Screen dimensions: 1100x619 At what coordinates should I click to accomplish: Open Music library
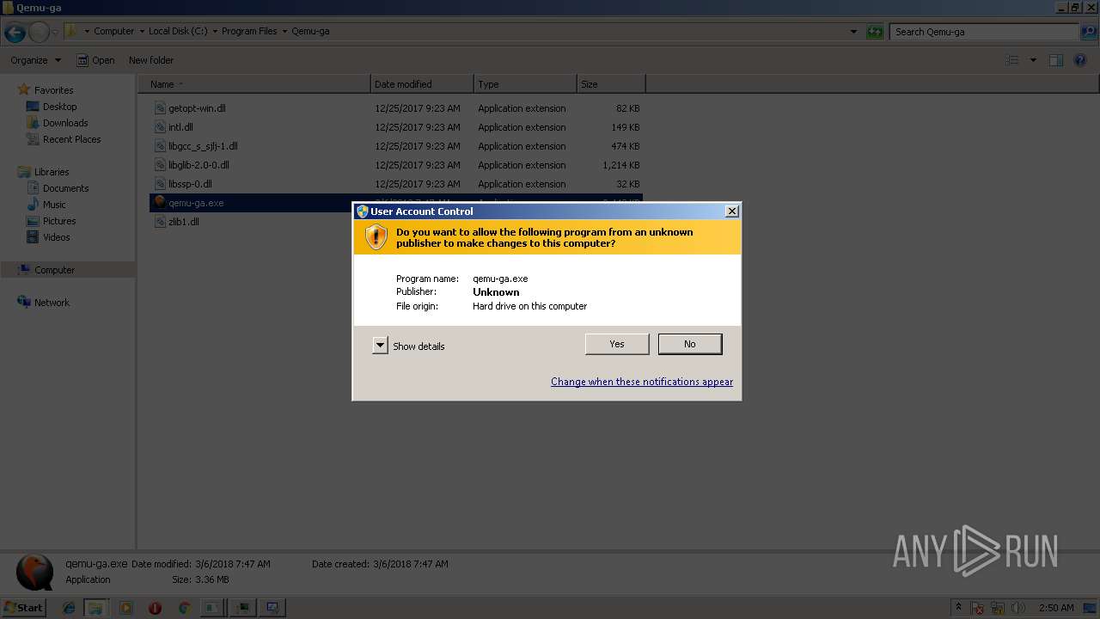pos(54,205)
